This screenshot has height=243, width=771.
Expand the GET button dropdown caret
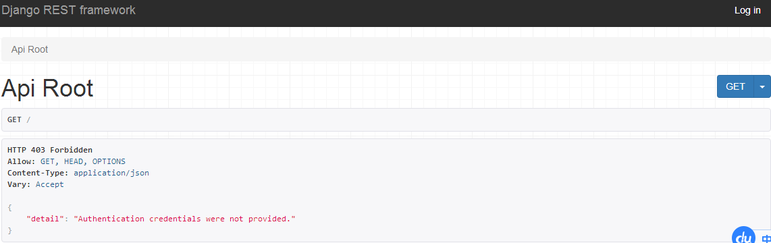click(x=762, y=86)
